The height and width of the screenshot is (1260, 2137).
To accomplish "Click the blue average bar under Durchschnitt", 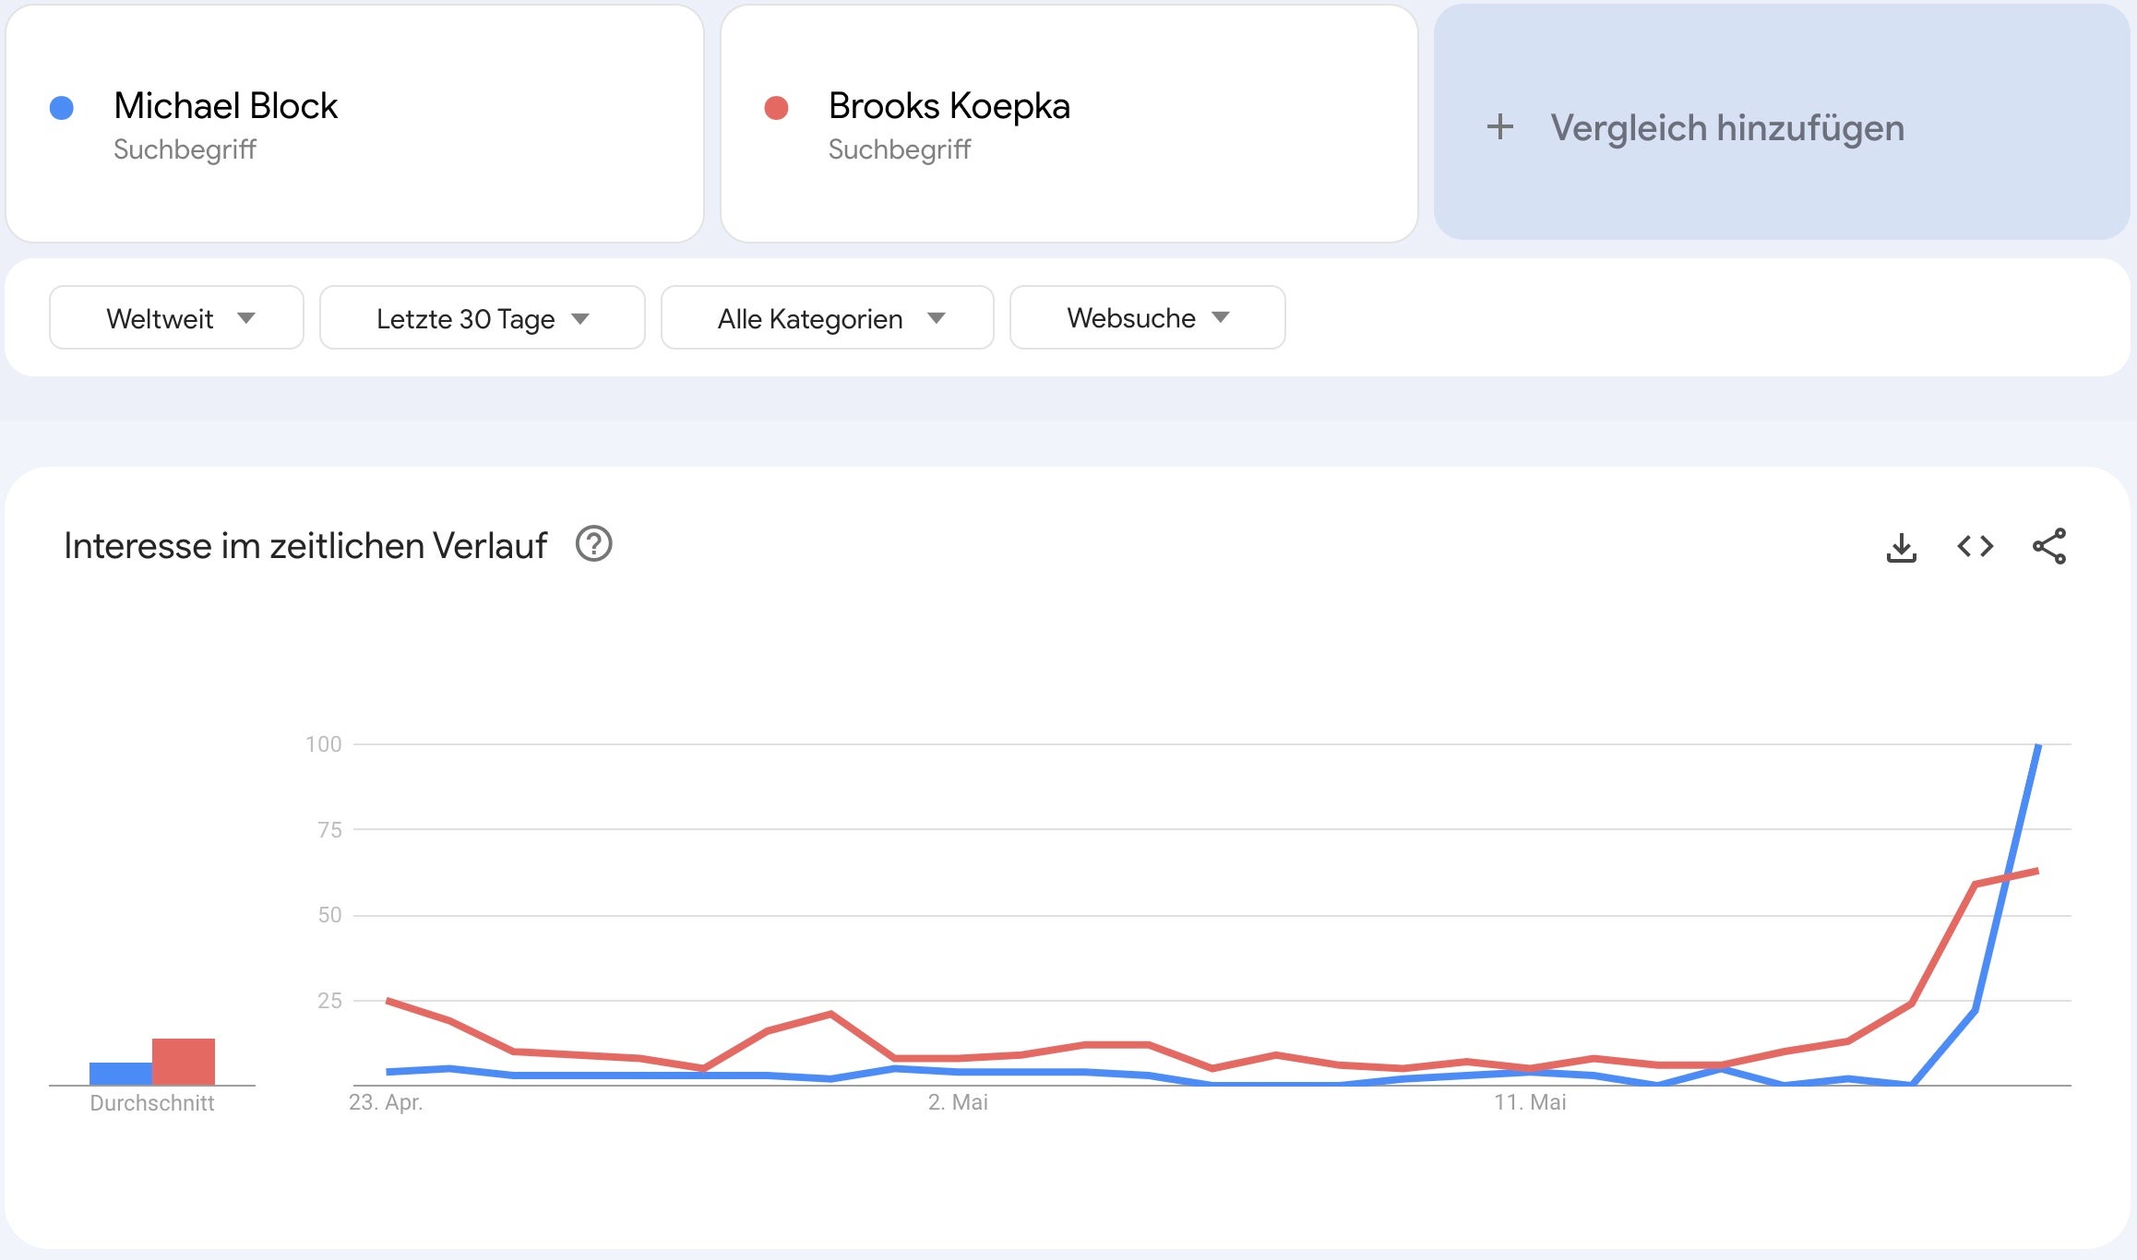I will coord(121,1074).
